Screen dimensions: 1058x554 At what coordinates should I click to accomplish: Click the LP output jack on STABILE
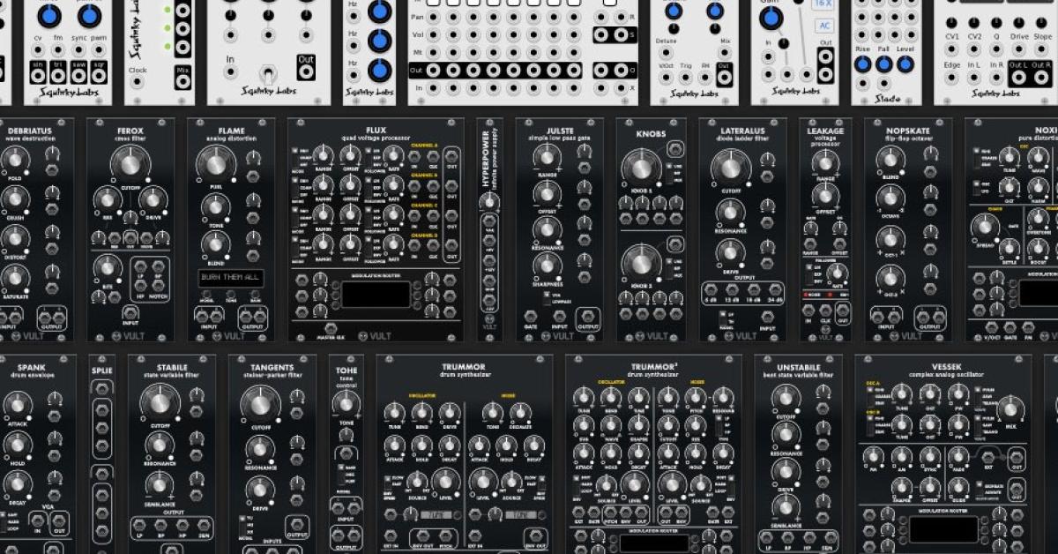coord(139,526)
